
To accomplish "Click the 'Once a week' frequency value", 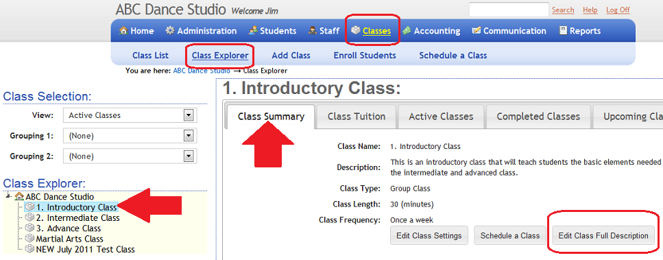I will (x=411, y=220).
